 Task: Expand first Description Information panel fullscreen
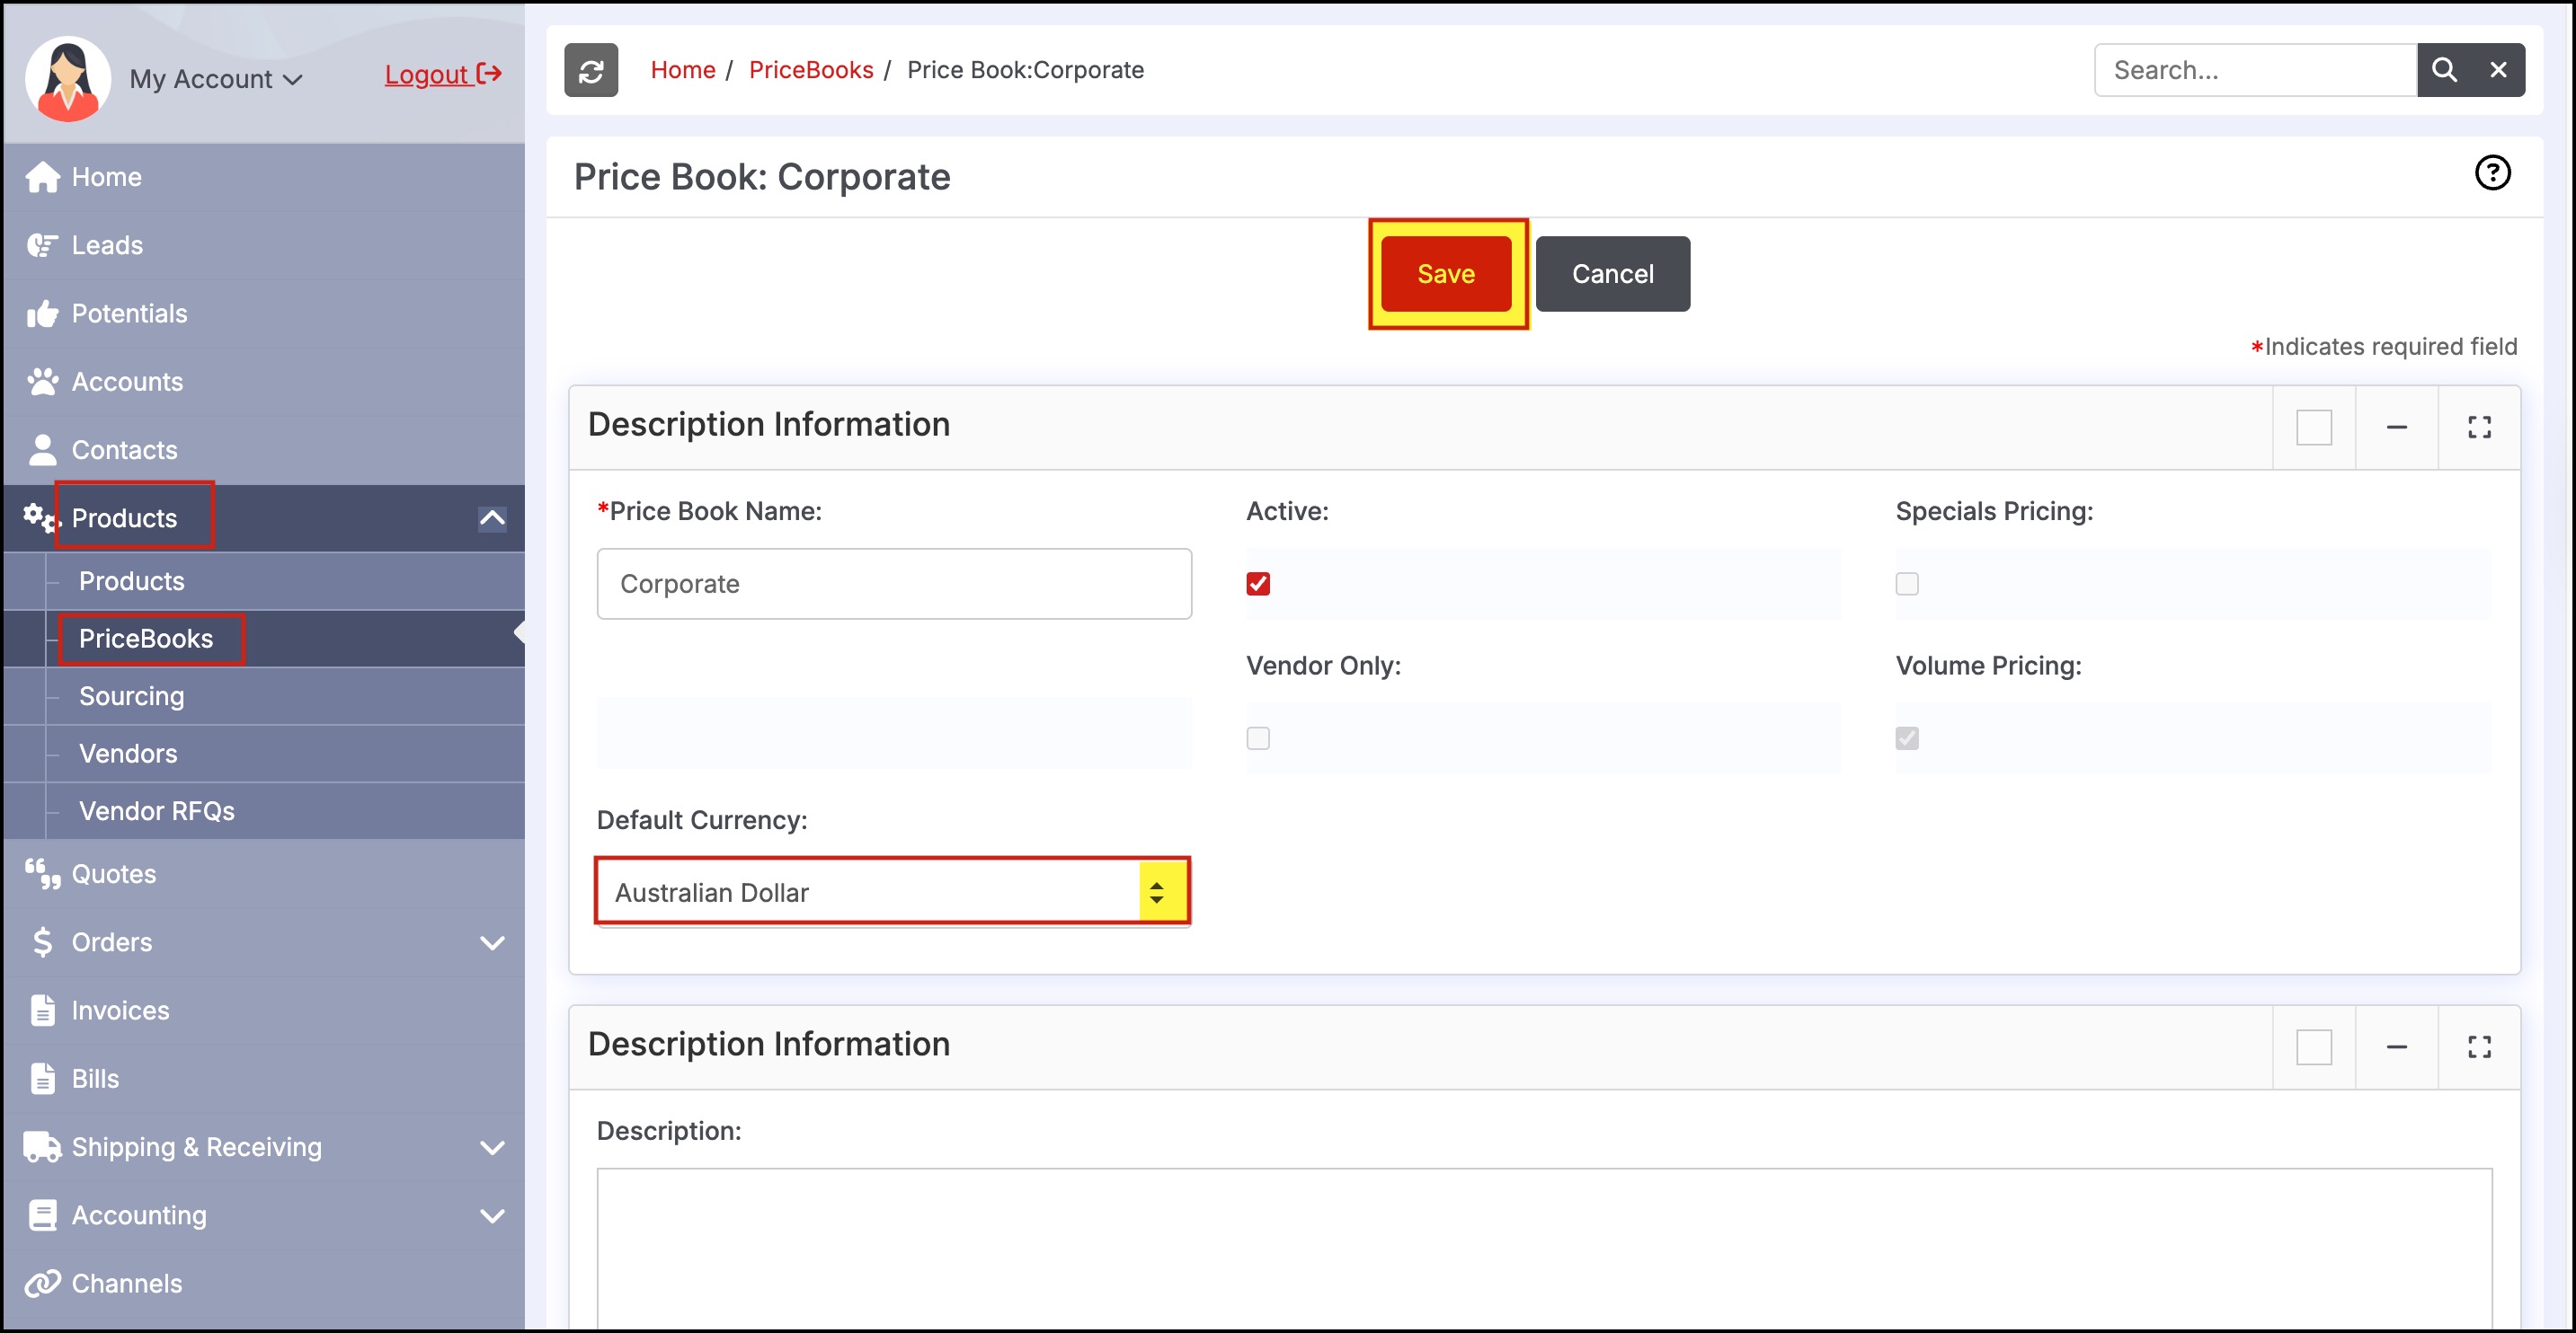point(2479,428)
